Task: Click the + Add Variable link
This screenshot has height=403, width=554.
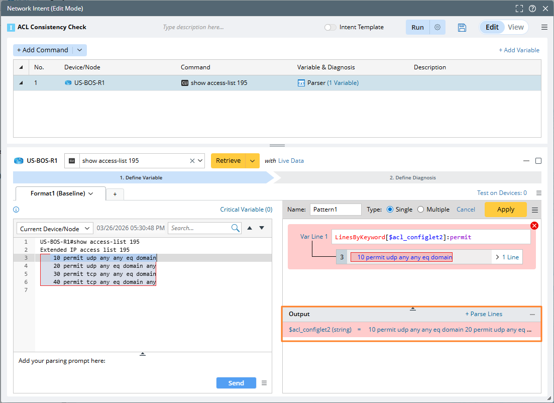Action: [x=519, y=50]
